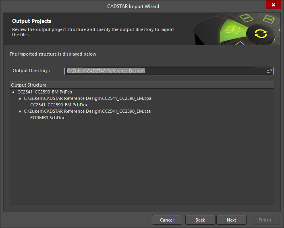
Task: Select the CC2541_CC2590_EM.csa path row
Action: click(87, 111)
